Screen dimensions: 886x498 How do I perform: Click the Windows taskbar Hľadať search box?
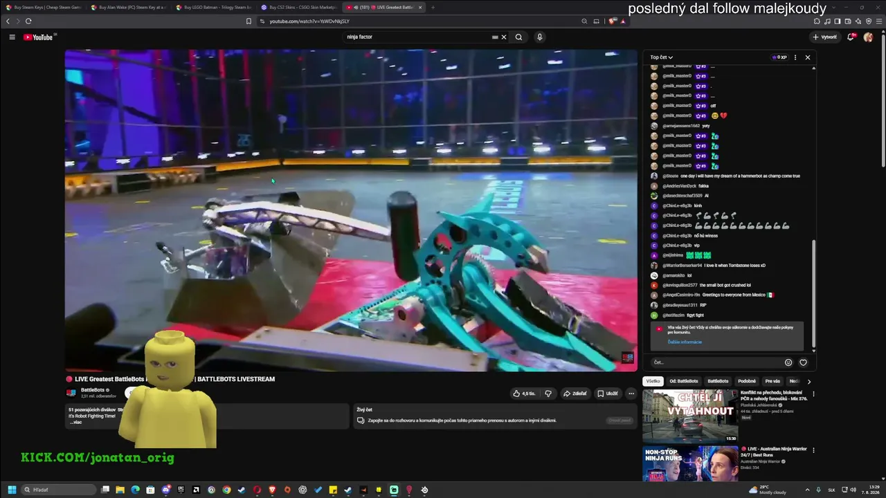[60, 490]
